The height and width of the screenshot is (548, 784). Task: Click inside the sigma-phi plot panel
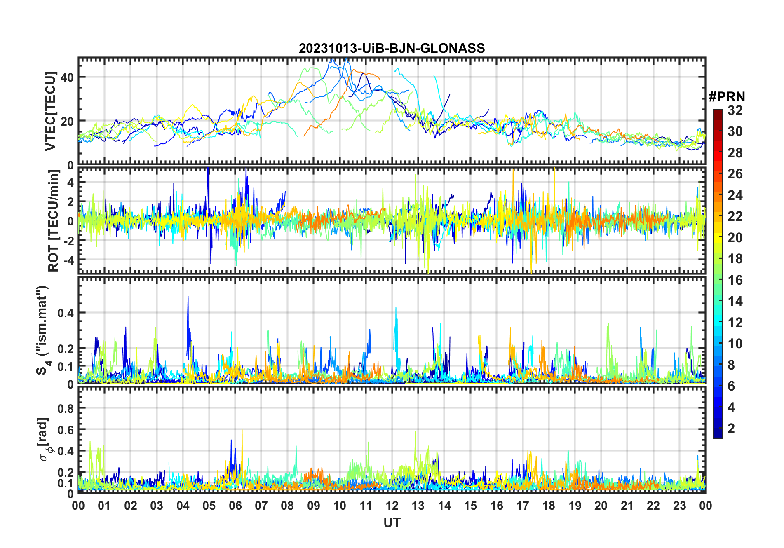click(x=392, y=440)
